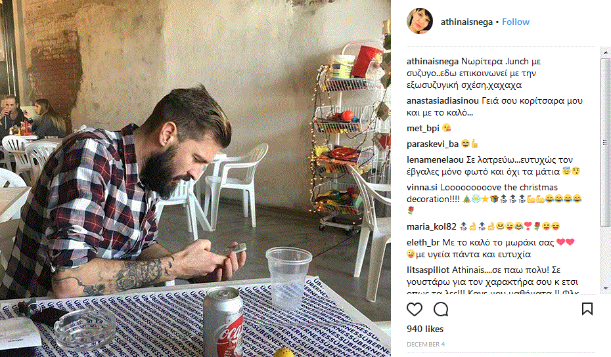Click the comments scrollbar up arrow

coord(605,52)
